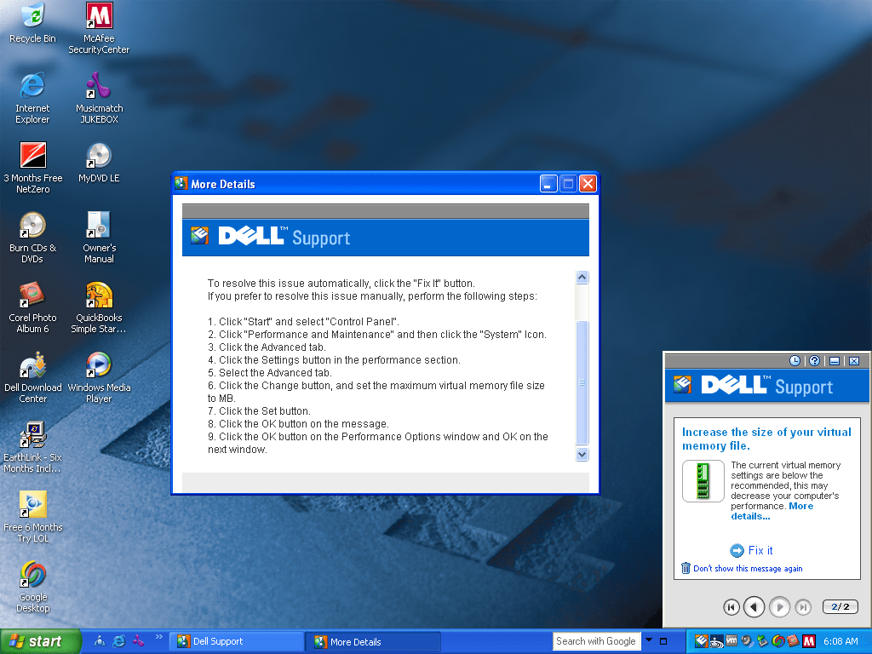
Task: Open McAfee SecurityCenter desktop shortcut
Action: [x=100, y=16]
